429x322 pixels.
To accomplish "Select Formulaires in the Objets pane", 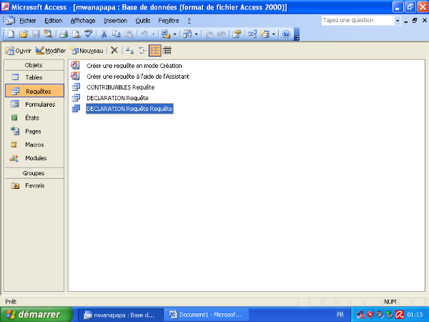I will pos(34,104).
